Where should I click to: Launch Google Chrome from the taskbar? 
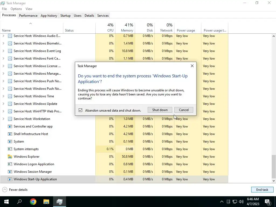(33, 202)
